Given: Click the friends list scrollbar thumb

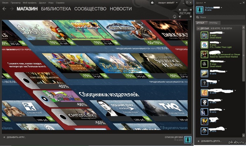Looking at the screenshot, I should pyautogui.click(x=244, y=56).
